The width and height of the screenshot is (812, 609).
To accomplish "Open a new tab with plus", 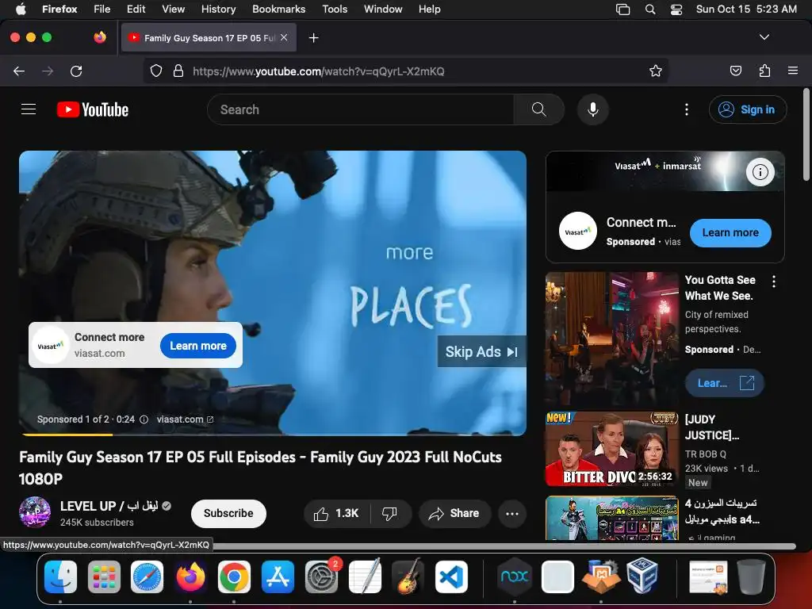I will [313, 38].
